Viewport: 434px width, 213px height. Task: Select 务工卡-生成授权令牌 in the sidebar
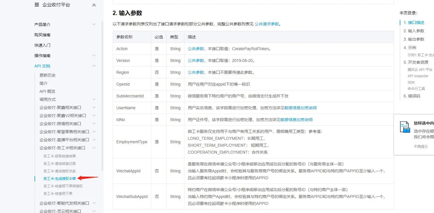pyautogui.click(x=60, y=179)
